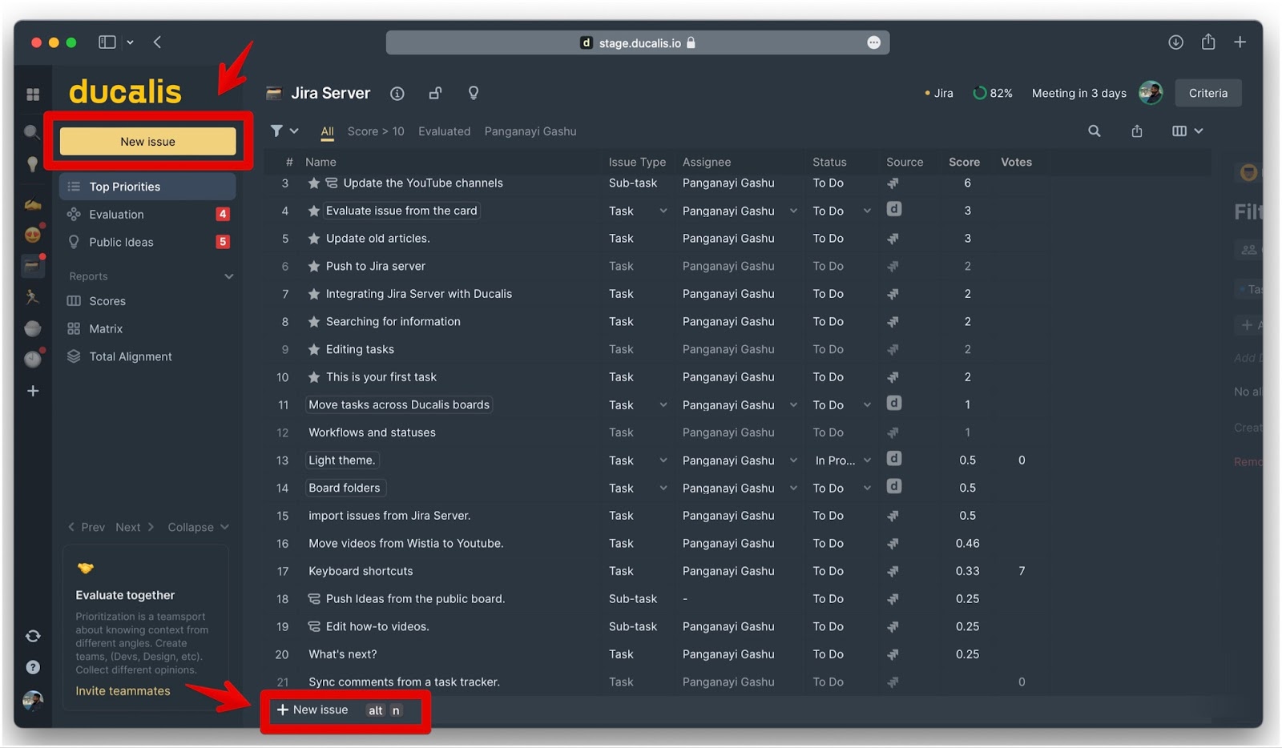Select the Evaluated filter tab
Image resolution: width=1282 pixels, height=748 pixels.
[444, 131]
